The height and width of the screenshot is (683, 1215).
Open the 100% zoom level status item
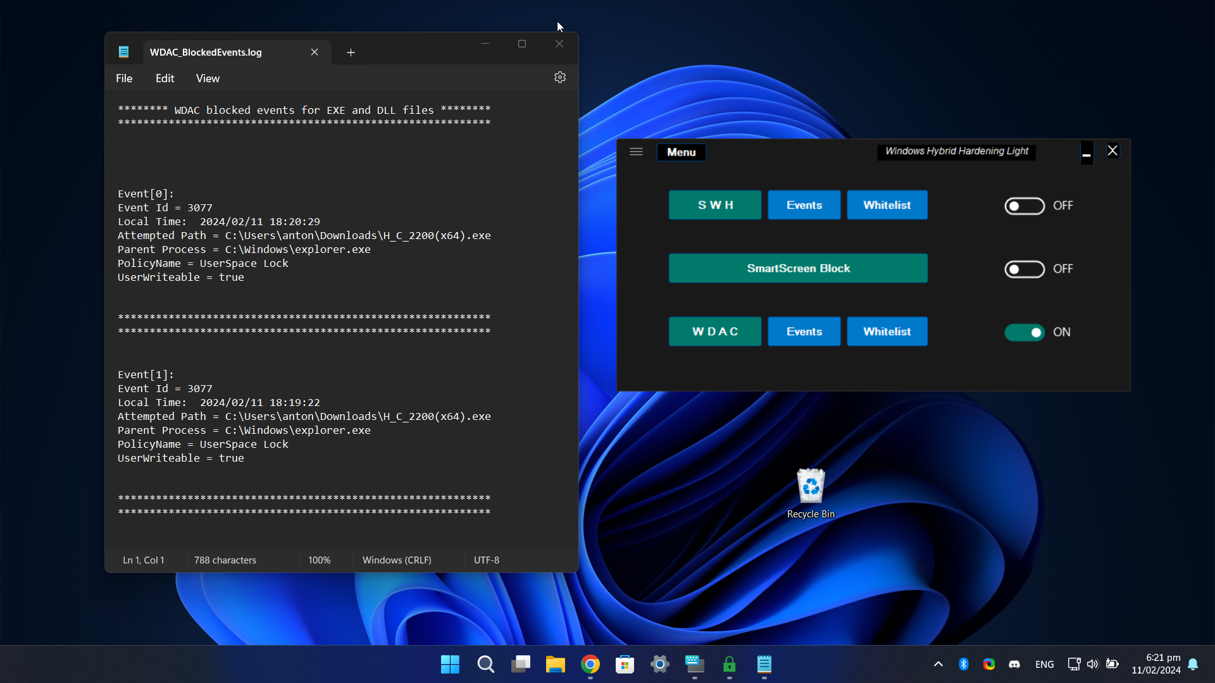(319, 560)
